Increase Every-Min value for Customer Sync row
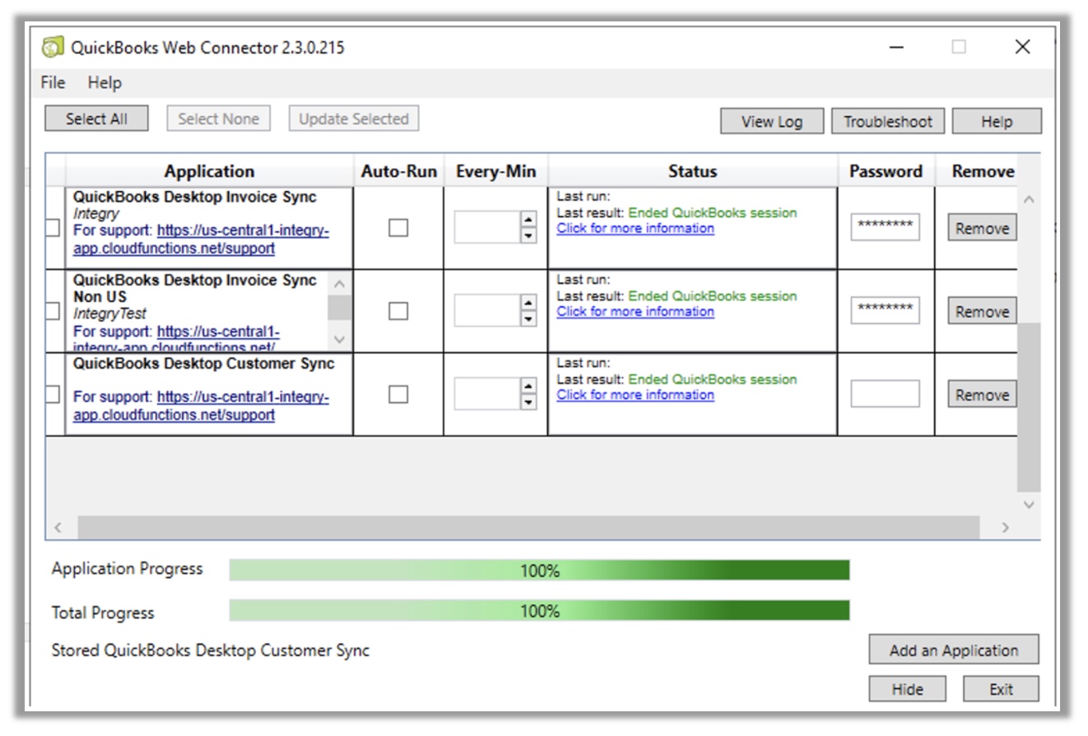Image resolution: width=1088 pixels, height=736 pixels. coord(528,385)
